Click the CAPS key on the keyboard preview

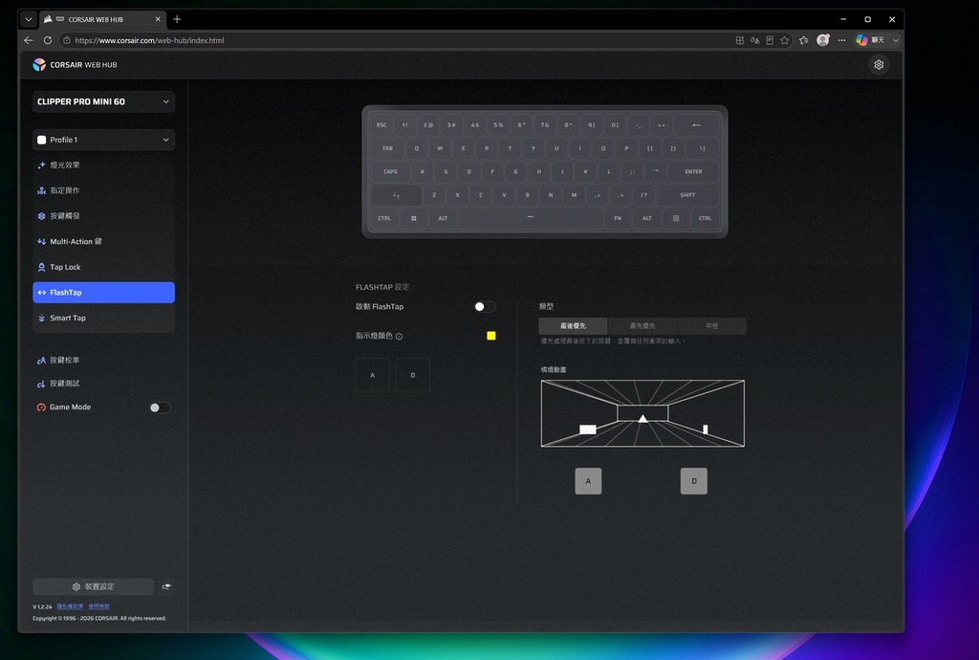coord(390,172)
